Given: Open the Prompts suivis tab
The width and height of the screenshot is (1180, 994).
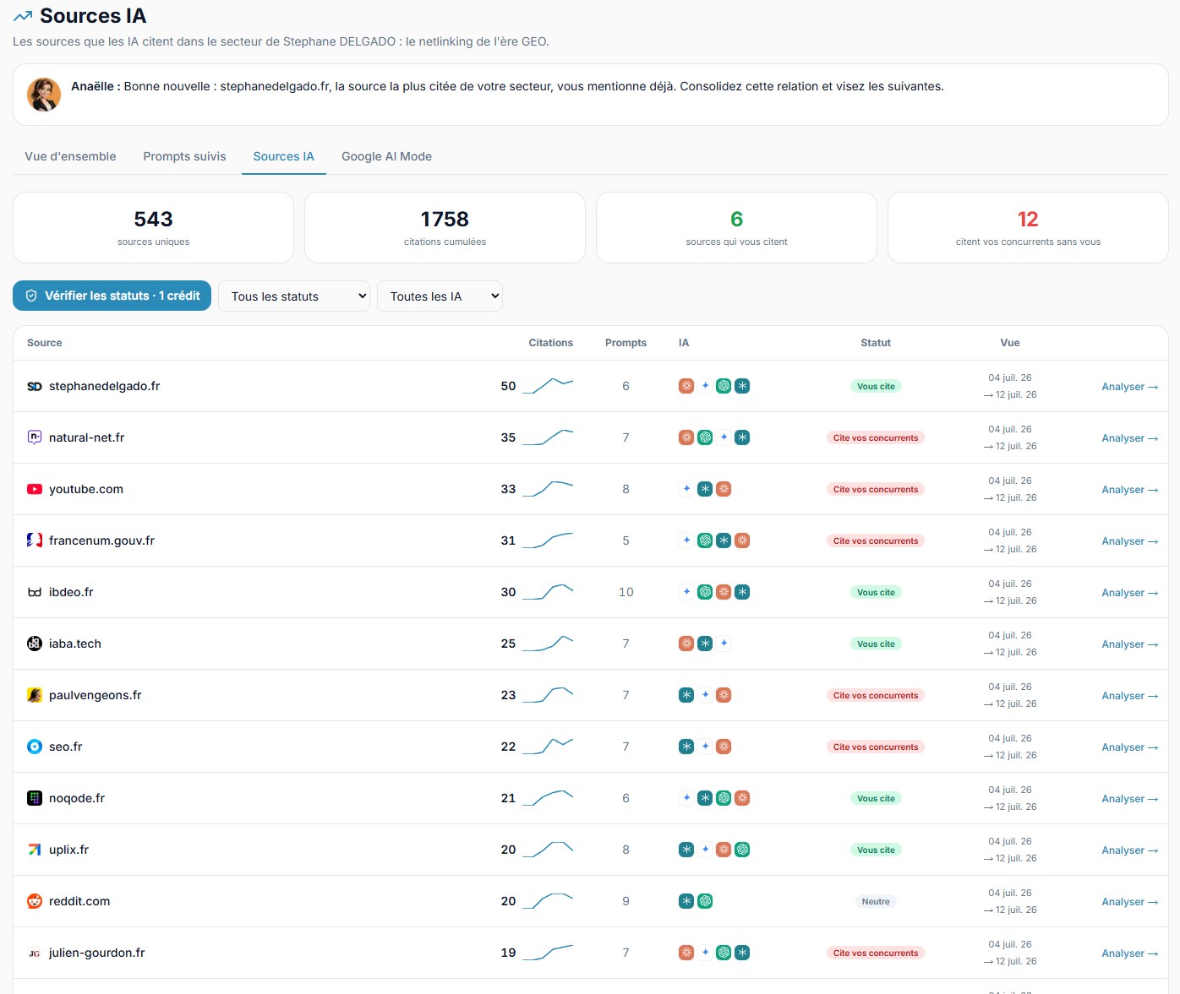Looking at the screenshot, I should [x=184, y=156].
